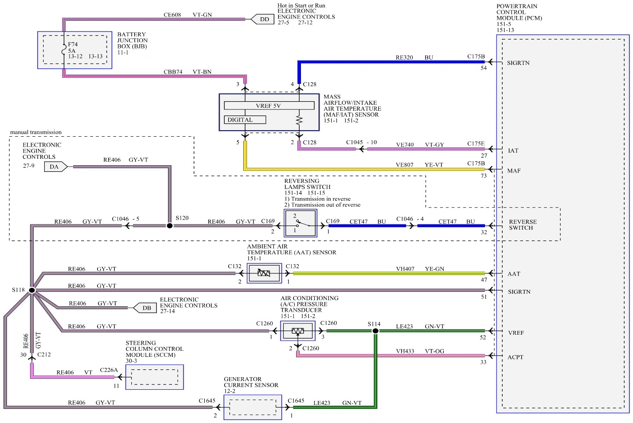
Task: Select the 'manual transmission' note
Action: [x=36, y=132]
